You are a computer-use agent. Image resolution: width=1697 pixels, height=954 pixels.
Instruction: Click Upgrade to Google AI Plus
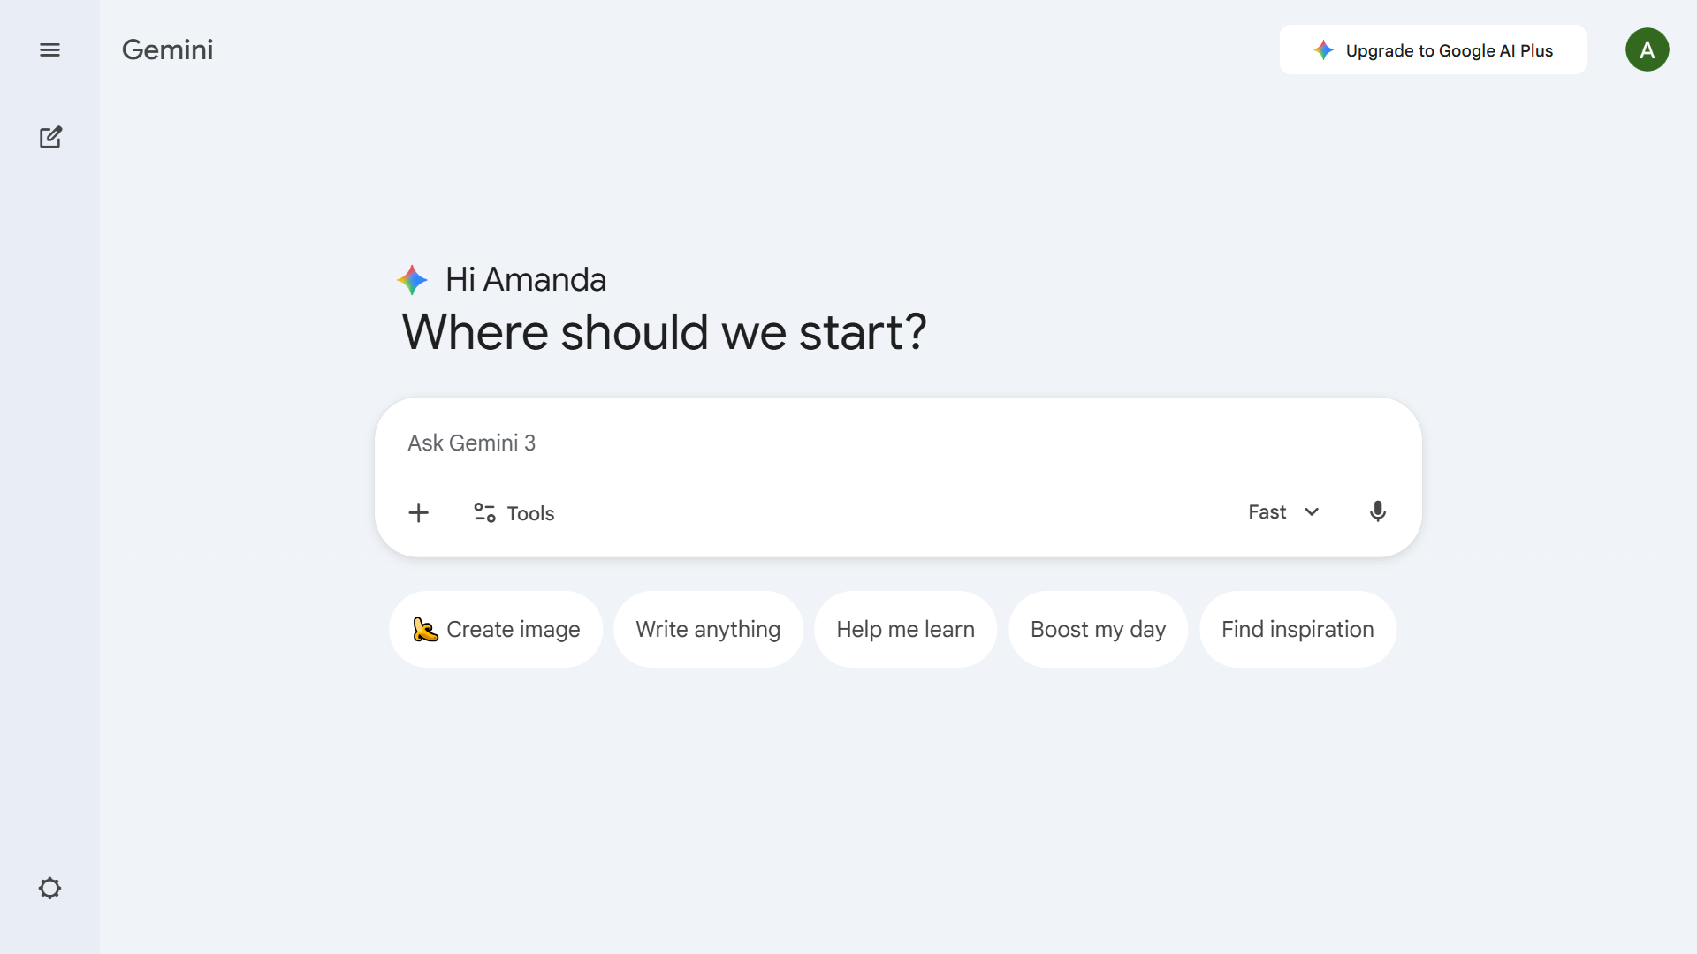(1432, 50)
